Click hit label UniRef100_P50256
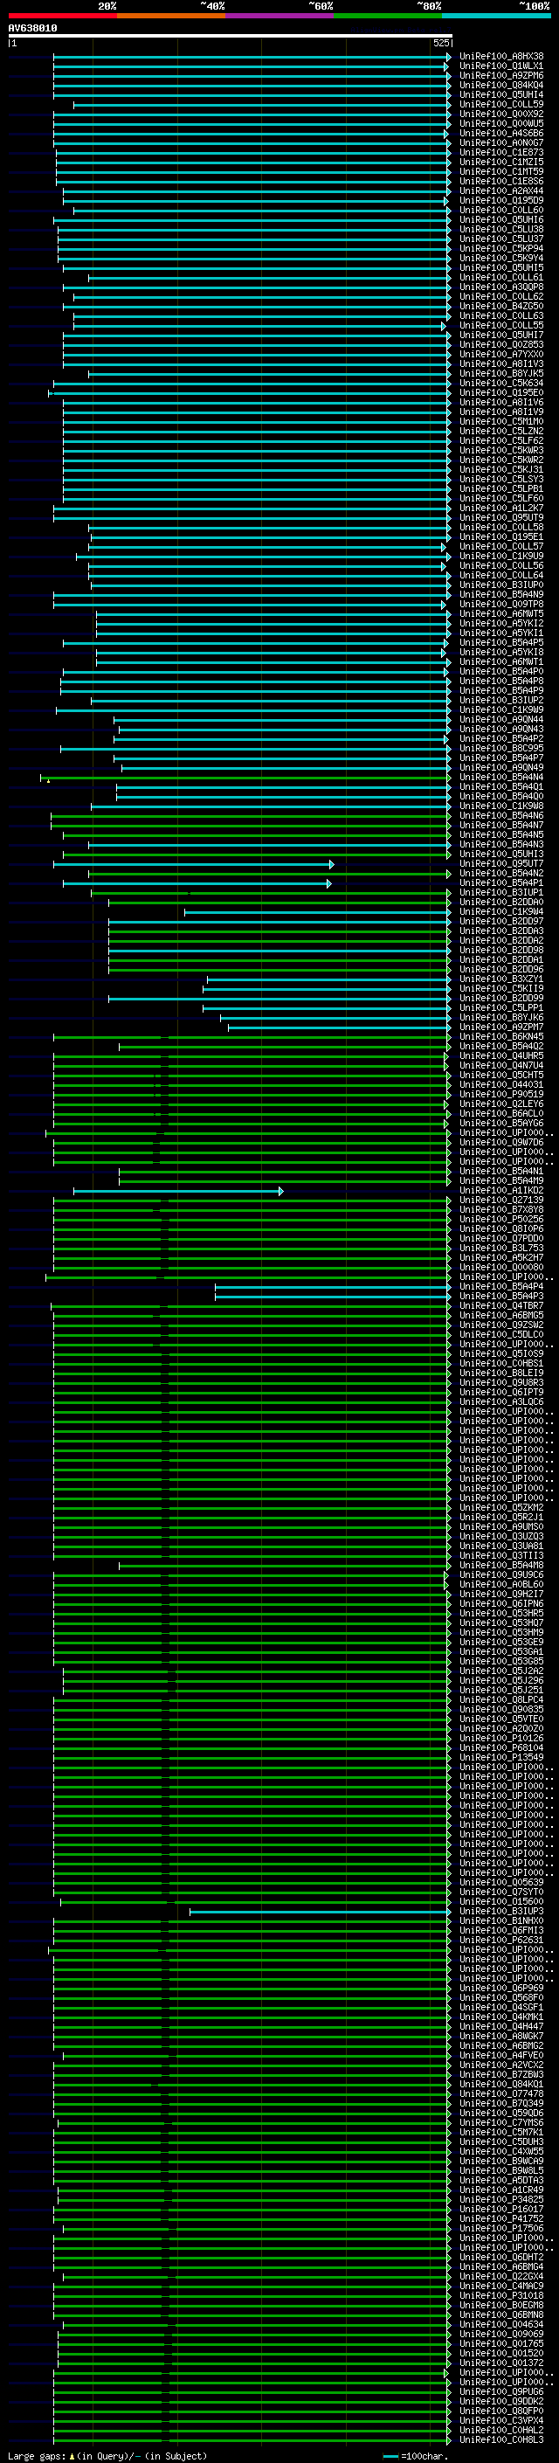The image size is (559, 2463). point(500,1220)
